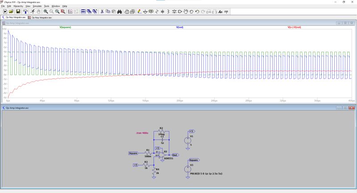Click Zoom to Fit crossed magnifier icon
The width and height of the screenshot is (357, 193).
(x=63, y=12)
